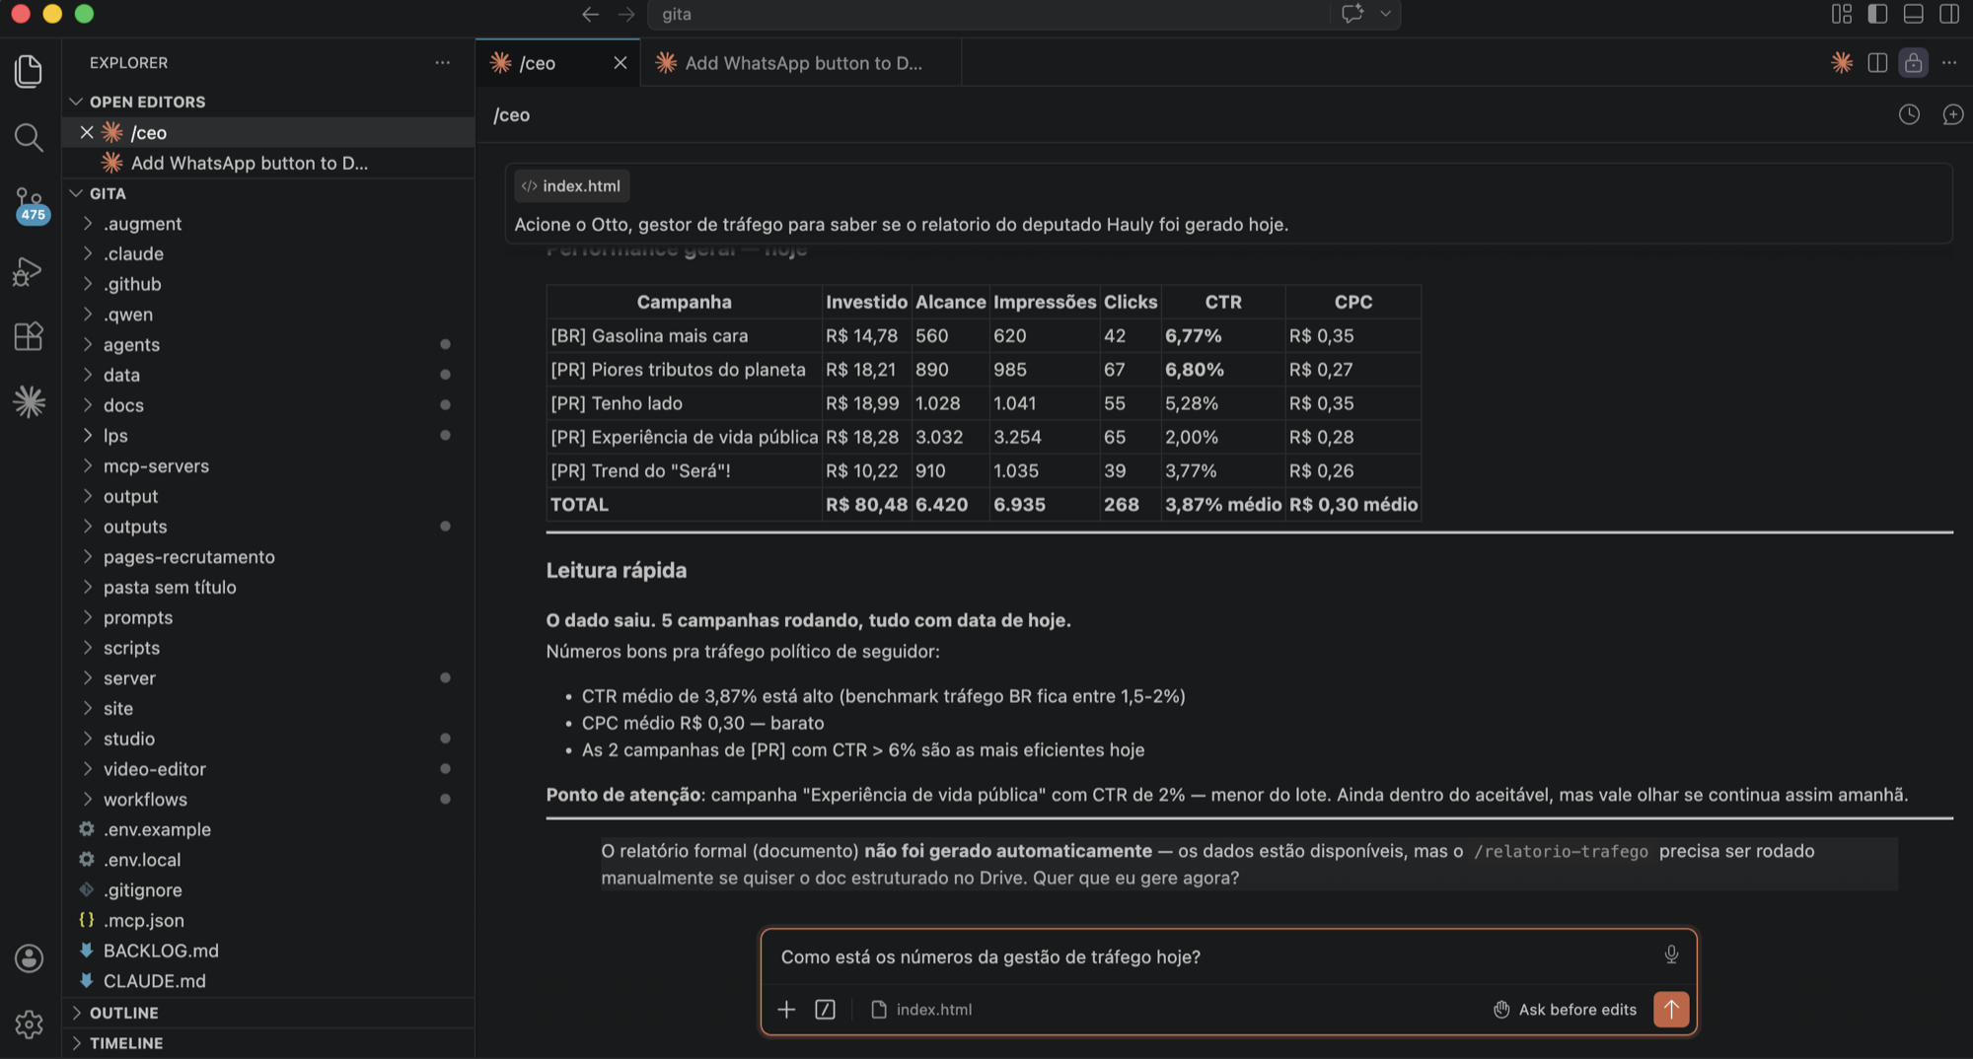Open CLAUDE.md file in explorer
This screenshot has width=1973, height=1059.
pyautogui.click(x=154, y=981)
